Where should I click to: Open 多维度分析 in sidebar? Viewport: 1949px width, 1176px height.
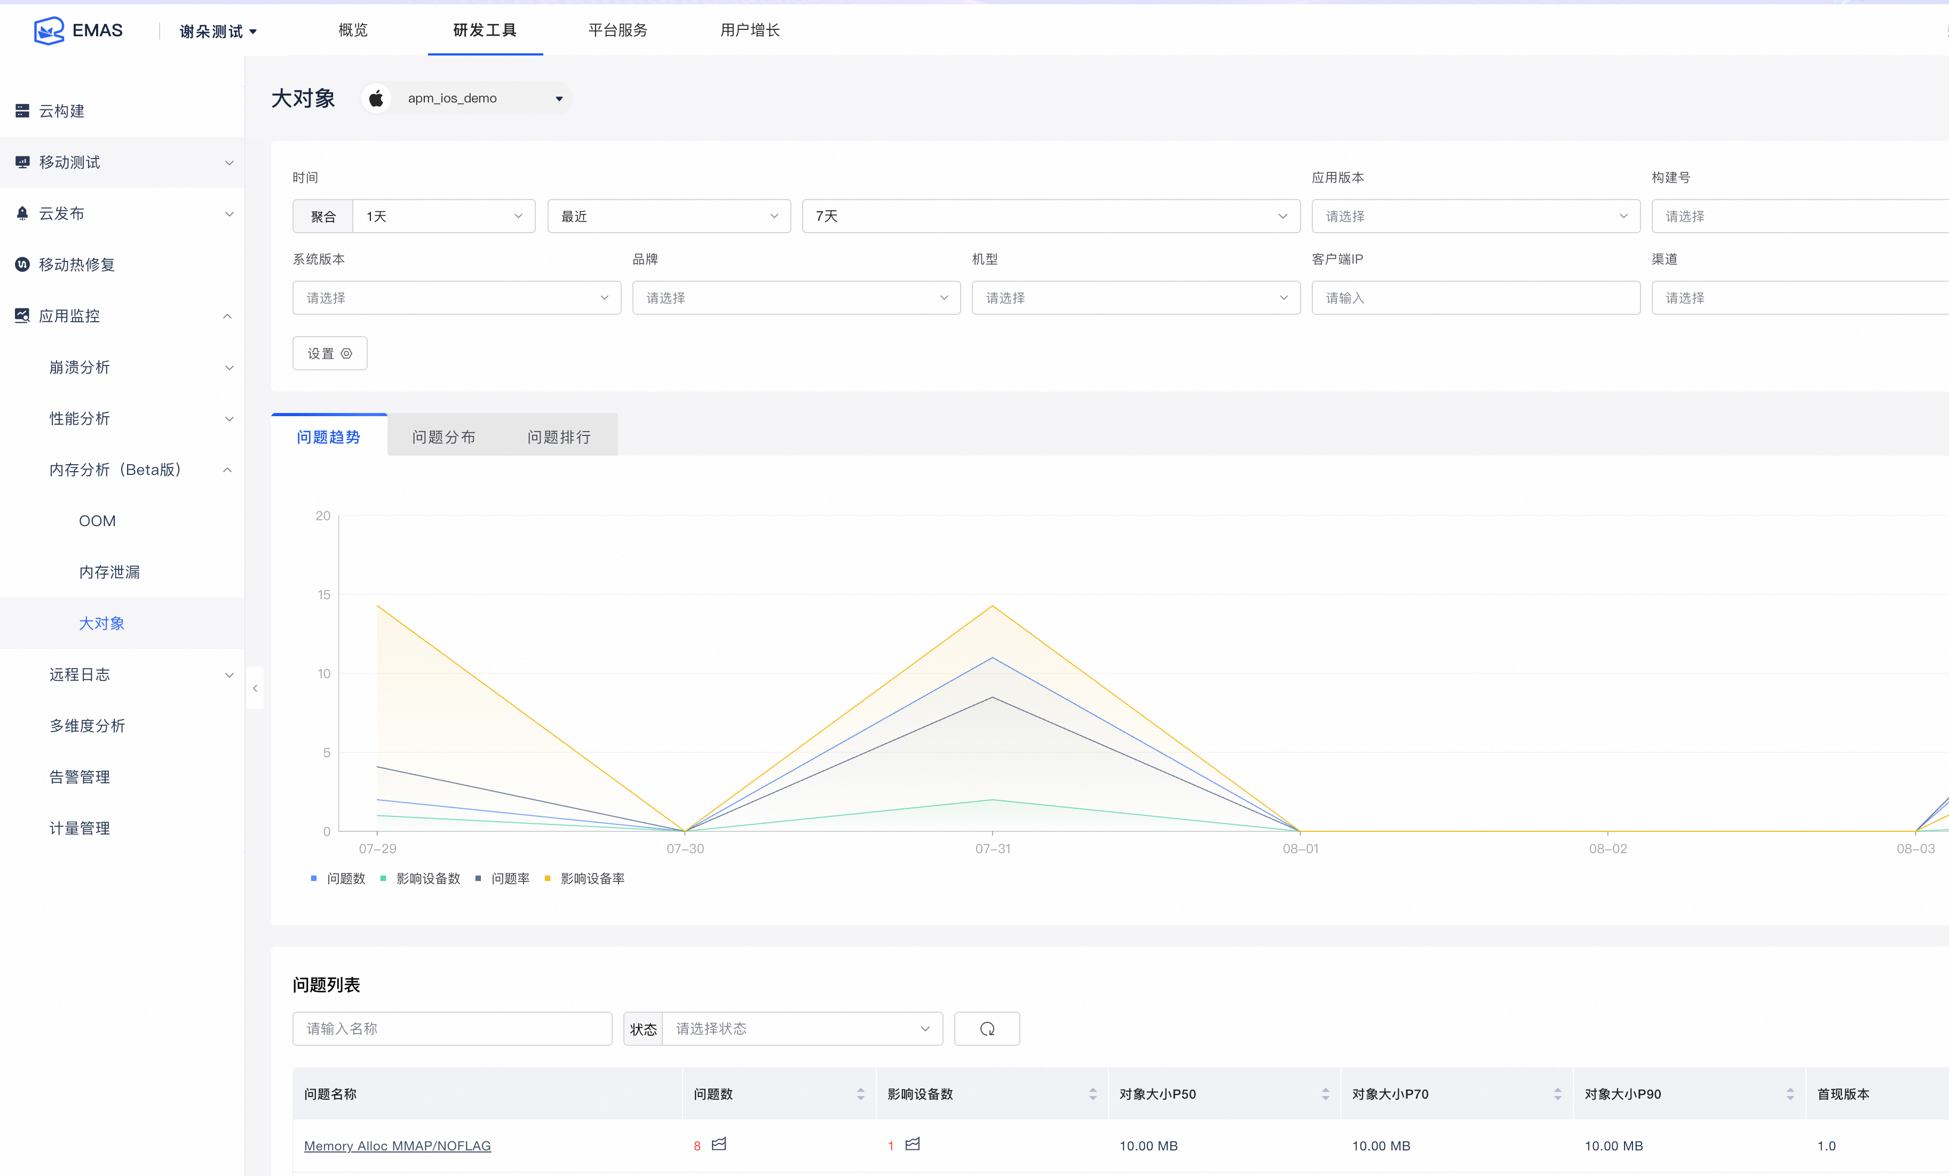pos(87,725)
